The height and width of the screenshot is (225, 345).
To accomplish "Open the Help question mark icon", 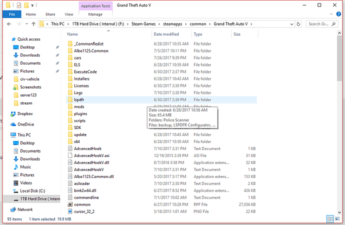I will click(338, 14).
